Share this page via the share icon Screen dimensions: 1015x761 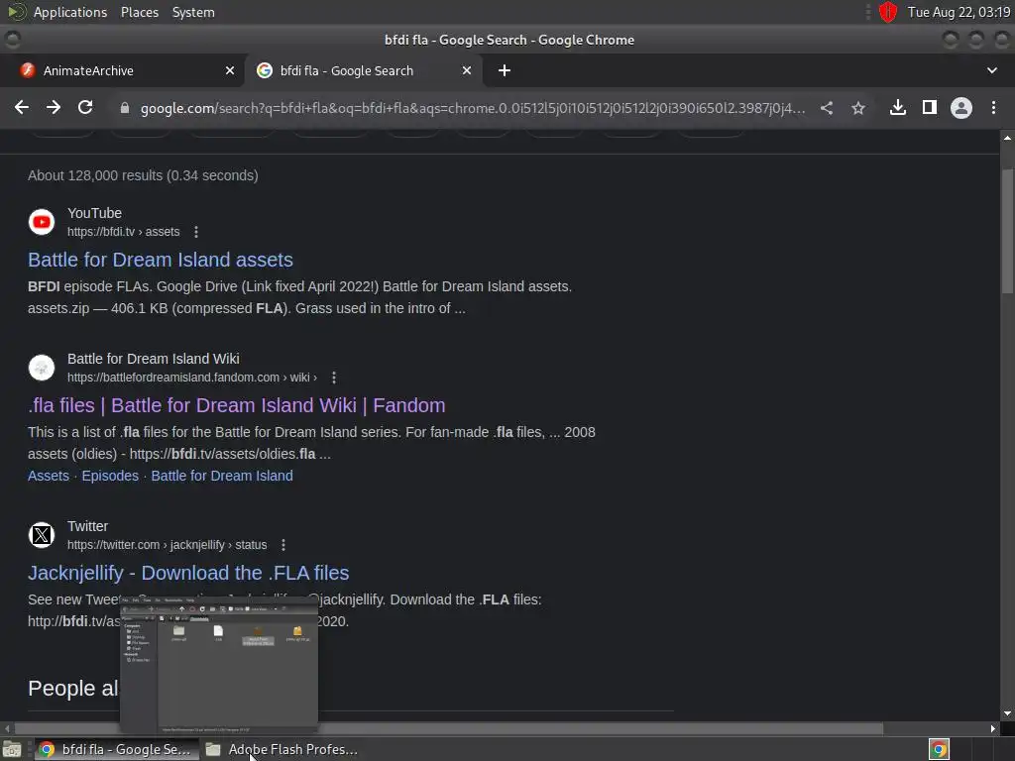(827, 108)
